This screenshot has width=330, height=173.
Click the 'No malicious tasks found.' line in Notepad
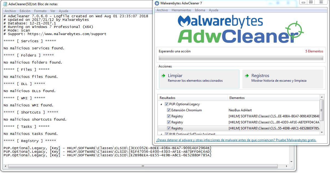[31, 134]
